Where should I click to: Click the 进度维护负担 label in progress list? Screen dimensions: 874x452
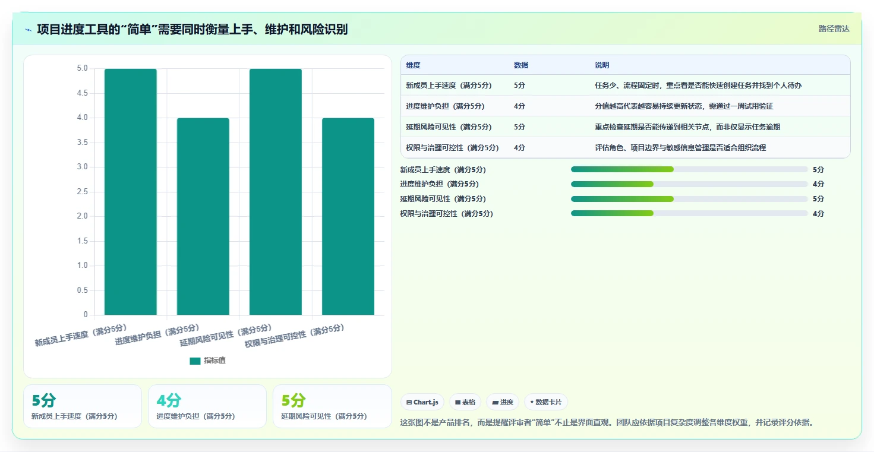click(439, 184)
